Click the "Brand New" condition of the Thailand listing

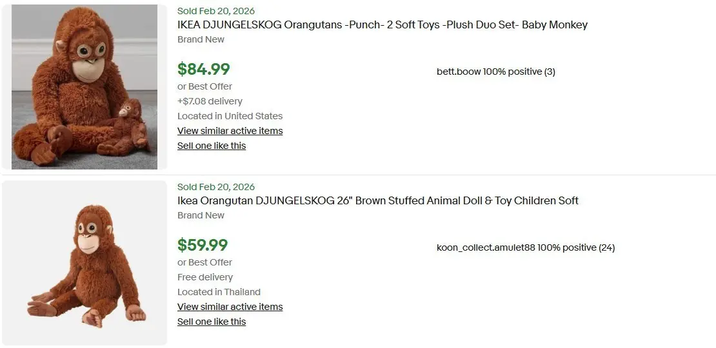coord(201,215)
